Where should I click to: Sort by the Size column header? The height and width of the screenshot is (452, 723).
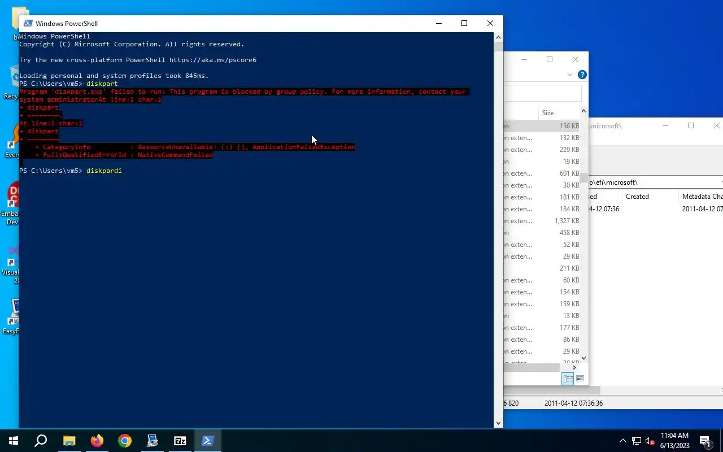coord(548,113)
